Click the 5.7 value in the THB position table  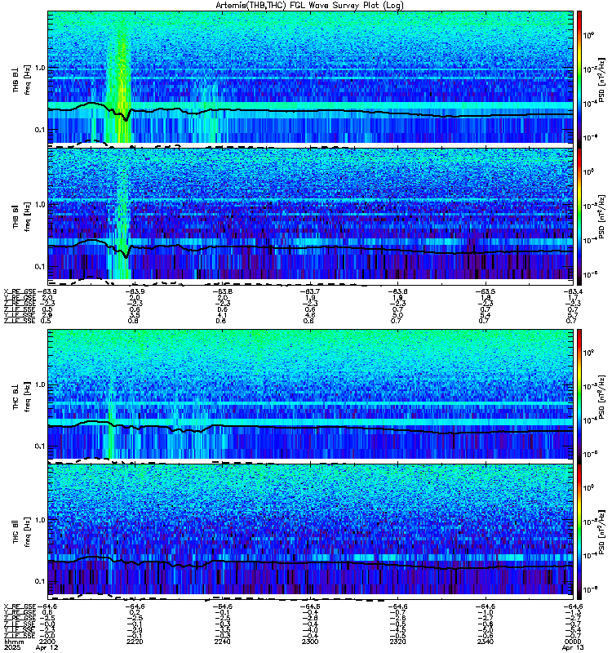point(573,315)
